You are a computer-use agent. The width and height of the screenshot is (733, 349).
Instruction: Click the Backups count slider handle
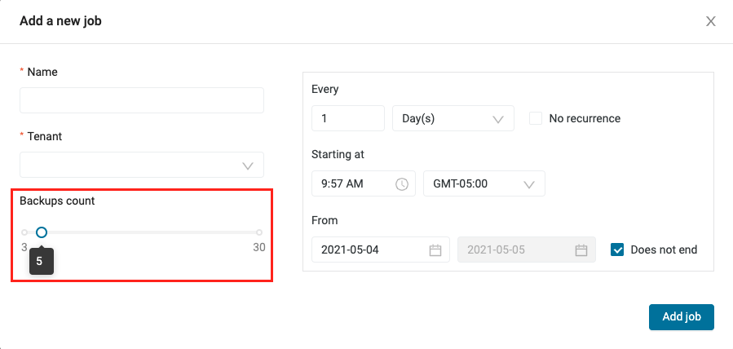pos(42,232)
